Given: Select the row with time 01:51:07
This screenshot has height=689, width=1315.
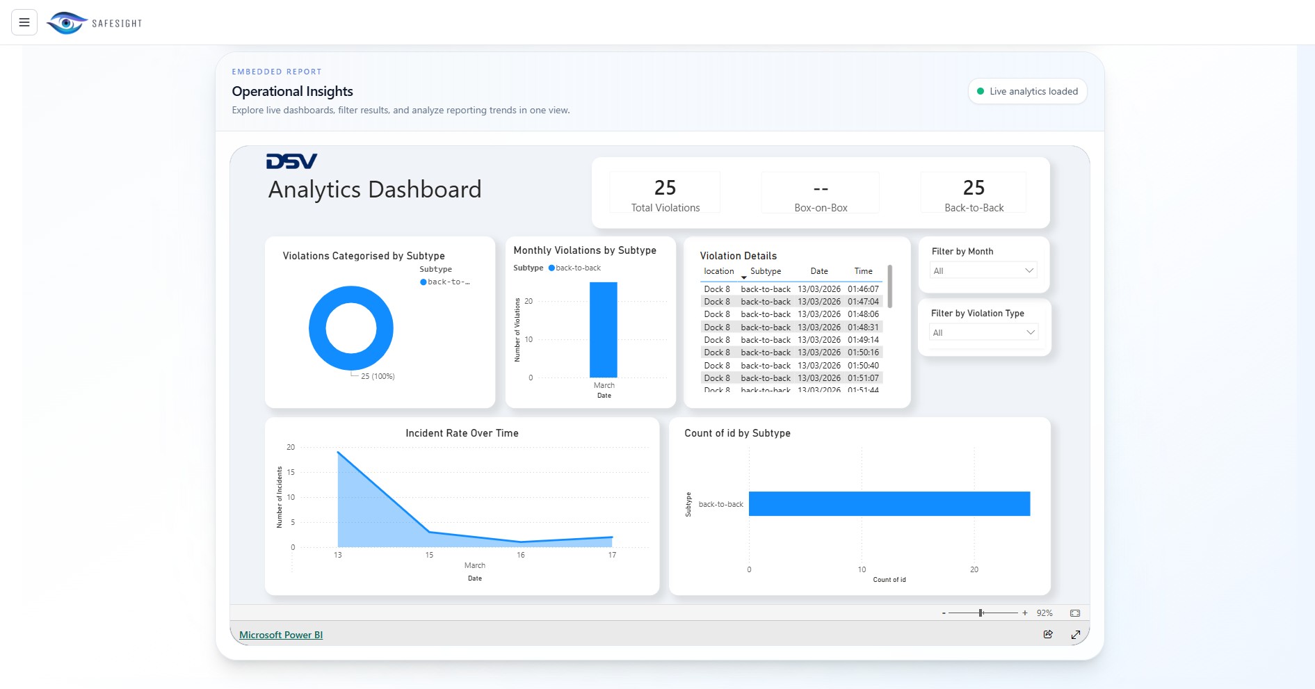Looking at the screenshot, I should coord(791,378).
